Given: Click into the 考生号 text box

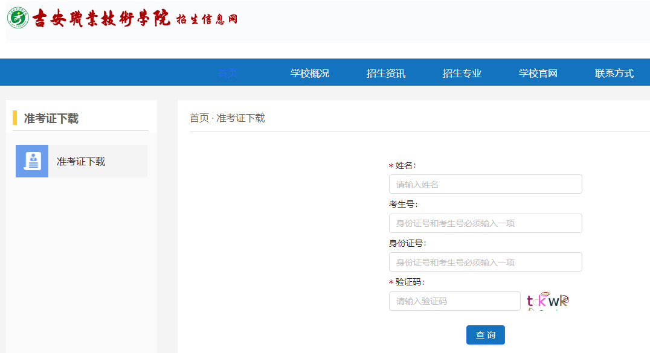Looking at the screenshot, I should click(x=485, y=223).
